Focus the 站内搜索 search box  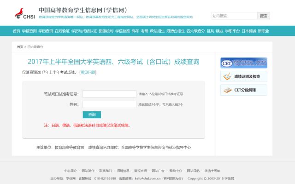pos(235,16)
